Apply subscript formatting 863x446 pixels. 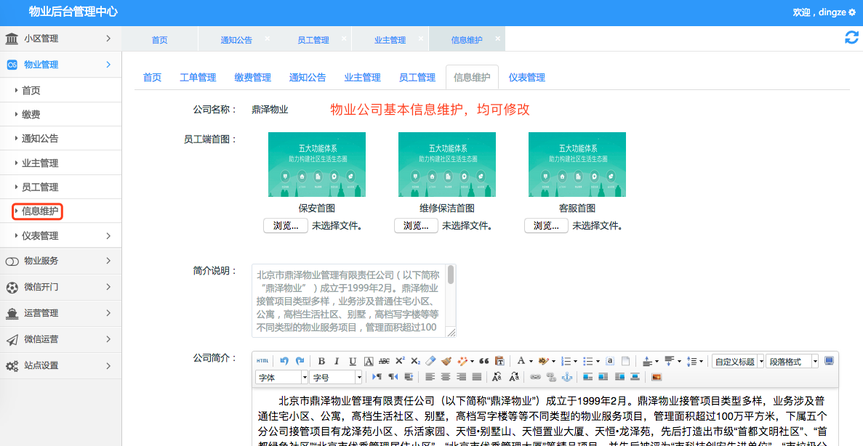416,361
